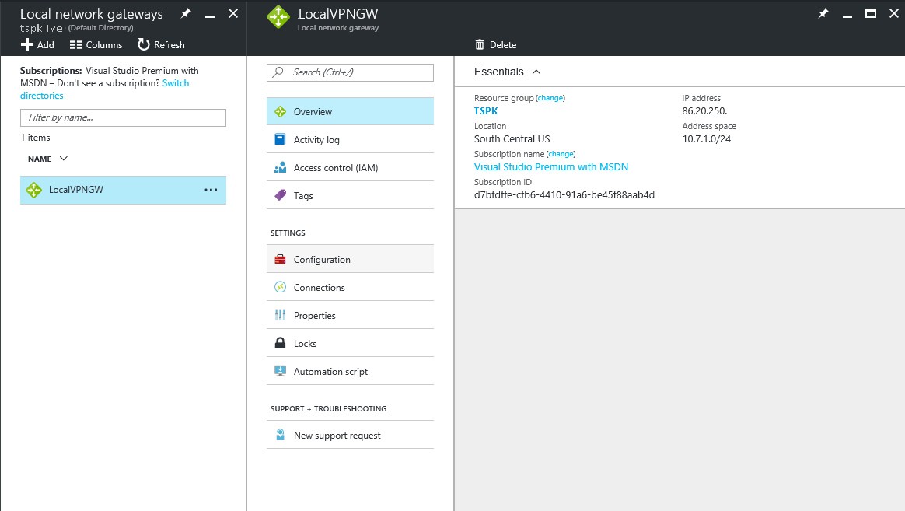Click the gateway icon in the LocalVPNGW row
Viewport: 905px width, 511px height.
coord(34,189)
